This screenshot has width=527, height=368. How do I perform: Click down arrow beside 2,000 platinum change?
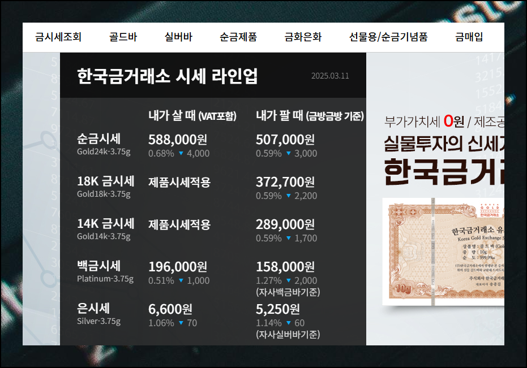click(288, 281)
